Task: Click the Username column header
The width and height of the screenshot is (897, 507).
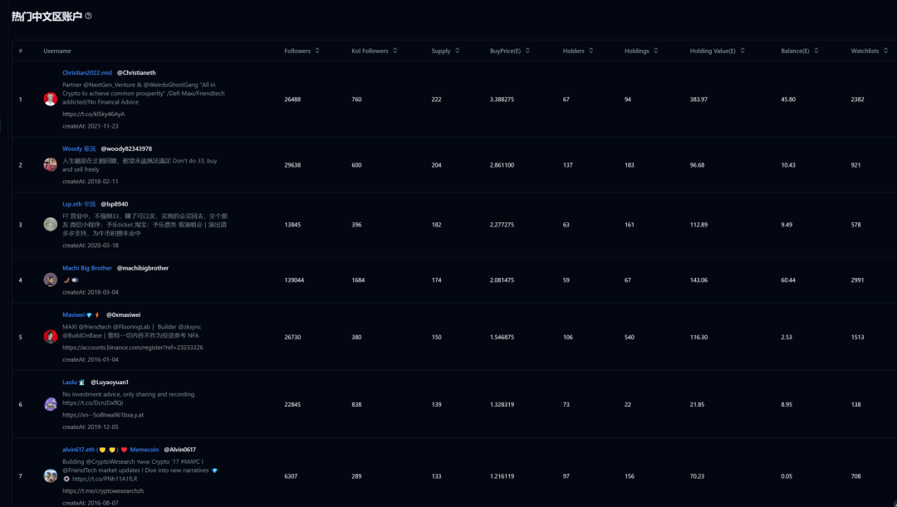Action: pos(57,51)
